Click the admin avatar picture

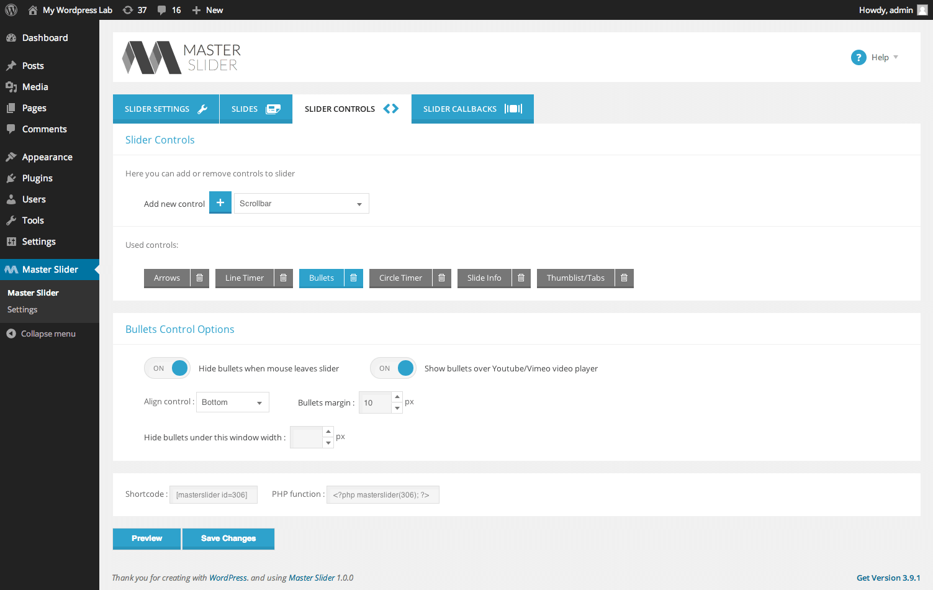(x=922, y=10)
